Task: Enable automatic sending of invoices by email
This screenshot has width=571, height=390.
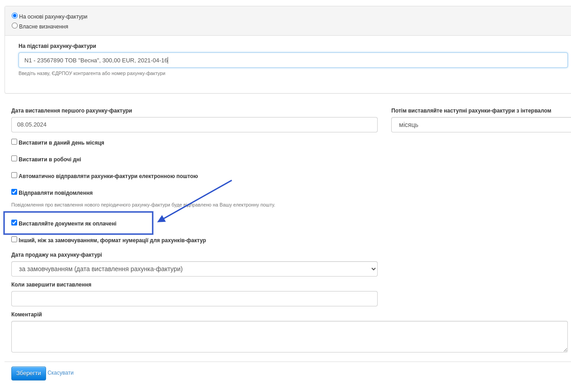Action: click(14, 175)
